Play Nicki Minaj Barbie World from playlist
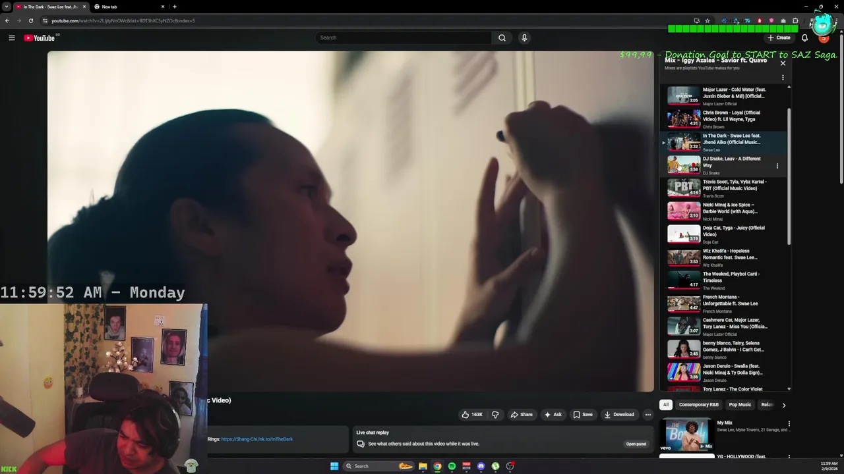Image resolution: width=844 pixels, height=474 pixels. [724, 211]
